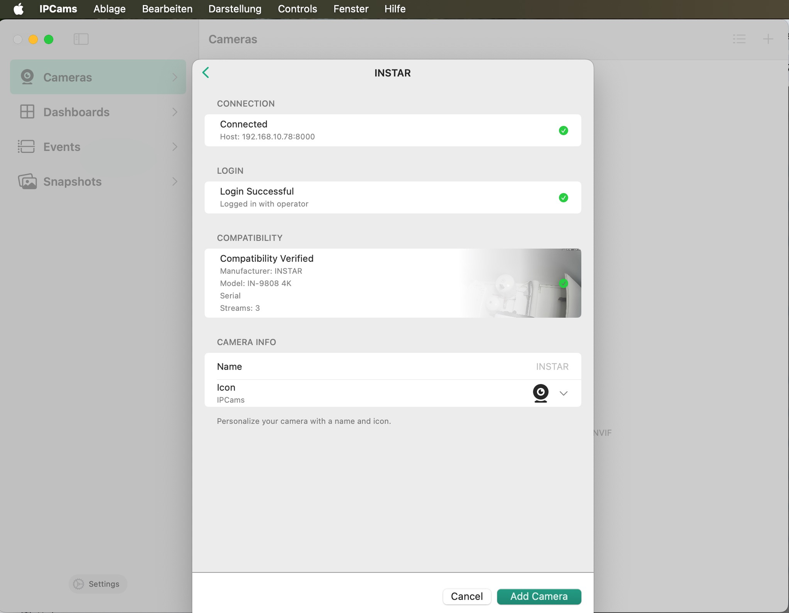Viewport: 789px width, 613px height.
Task: Click the Login Successful green checkmark
Action: click(x=563, y=198)
